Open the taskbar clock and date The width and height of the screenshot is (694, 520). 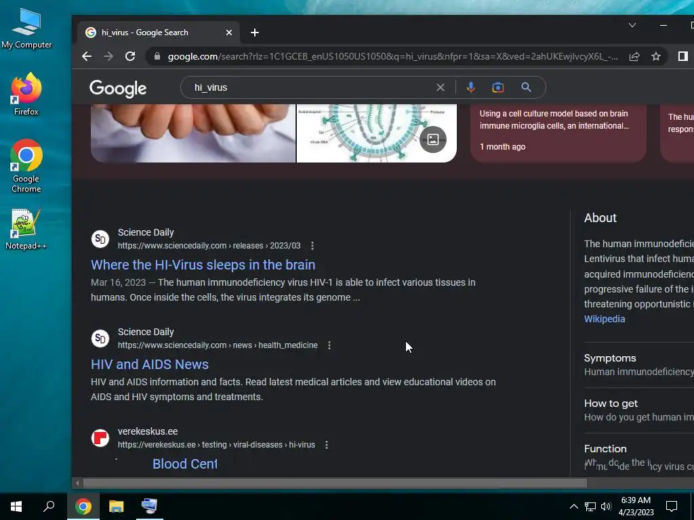(636, 506)
